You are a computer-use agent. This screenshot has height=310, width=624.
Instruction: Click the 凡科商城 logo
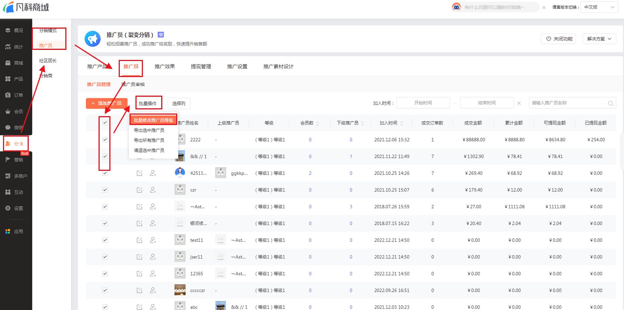pos(26,7)
